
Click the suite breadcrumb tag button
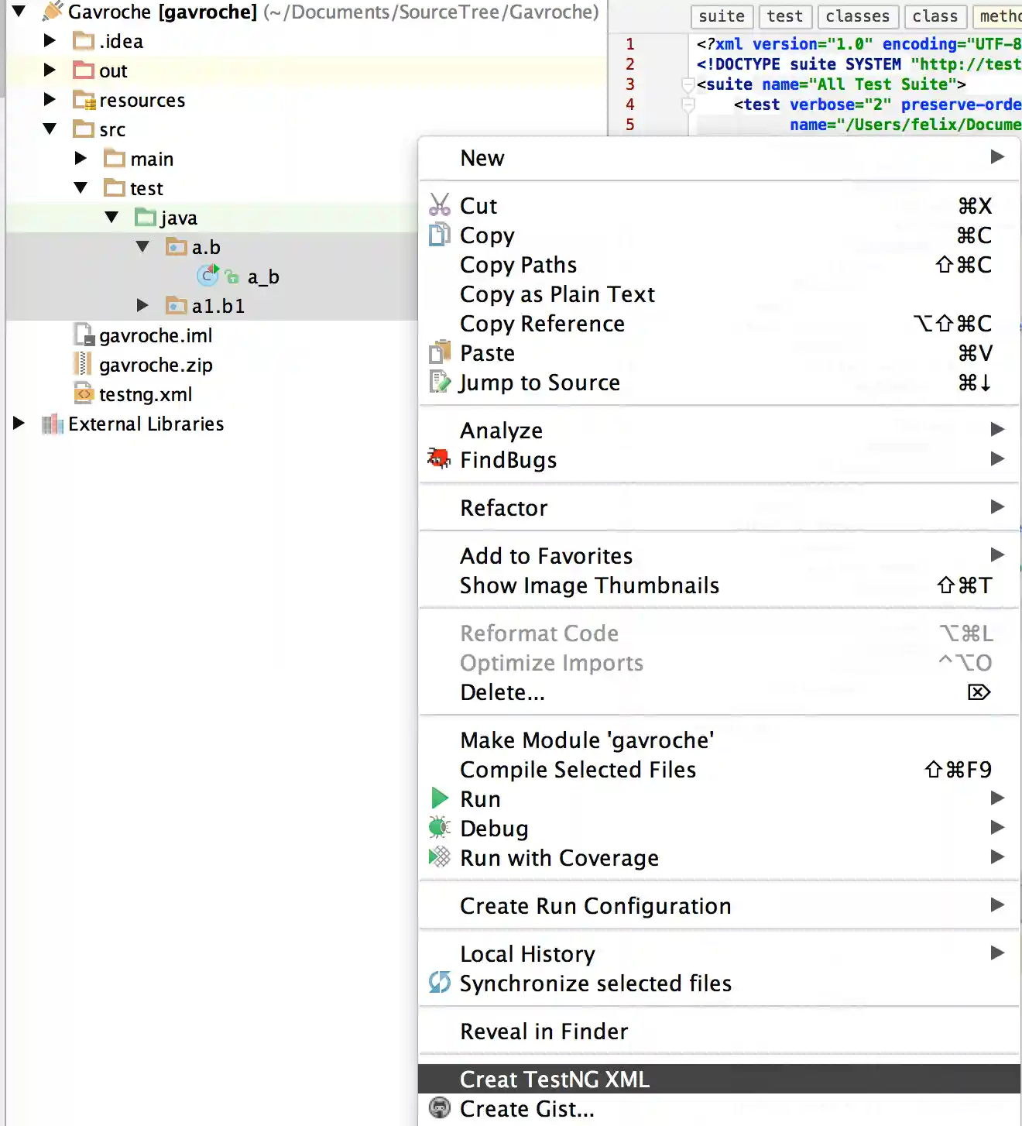pos(721,15)
